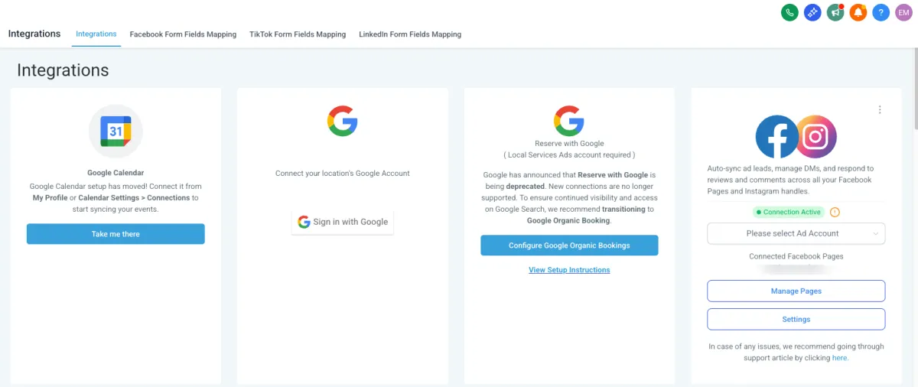The height and width of the screenshot is (387, 918).
Task: Switch to TikTok Form Fields Mapping tab
Action: pyautogui.click(x=298, y=34)
